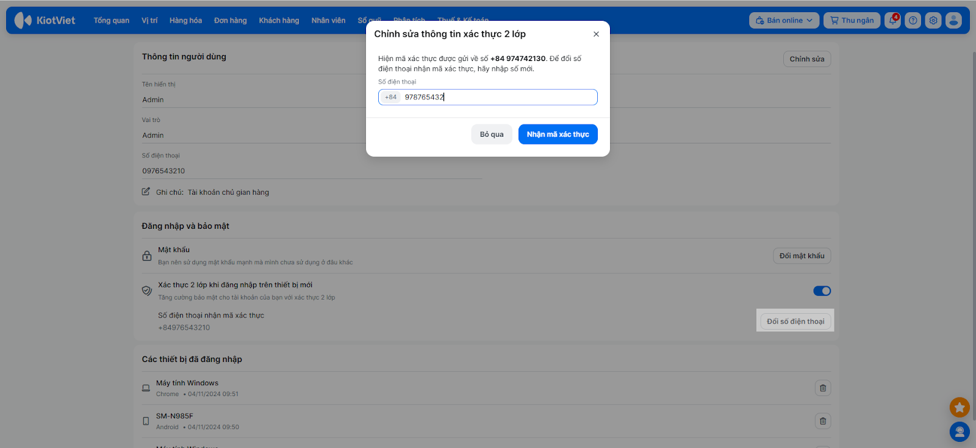The image size is (976, 448).
Task: Click the laptop icon for Máy tính Windows
Action: pyautogui.click(x=146, y=388)
